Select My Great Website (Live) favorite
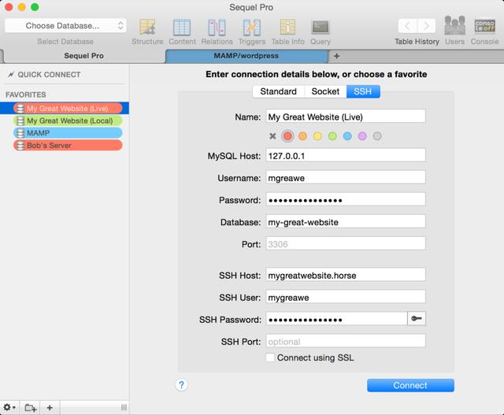Image resolution: width=504 pixels, height=415 pixels. coord(68,109)
